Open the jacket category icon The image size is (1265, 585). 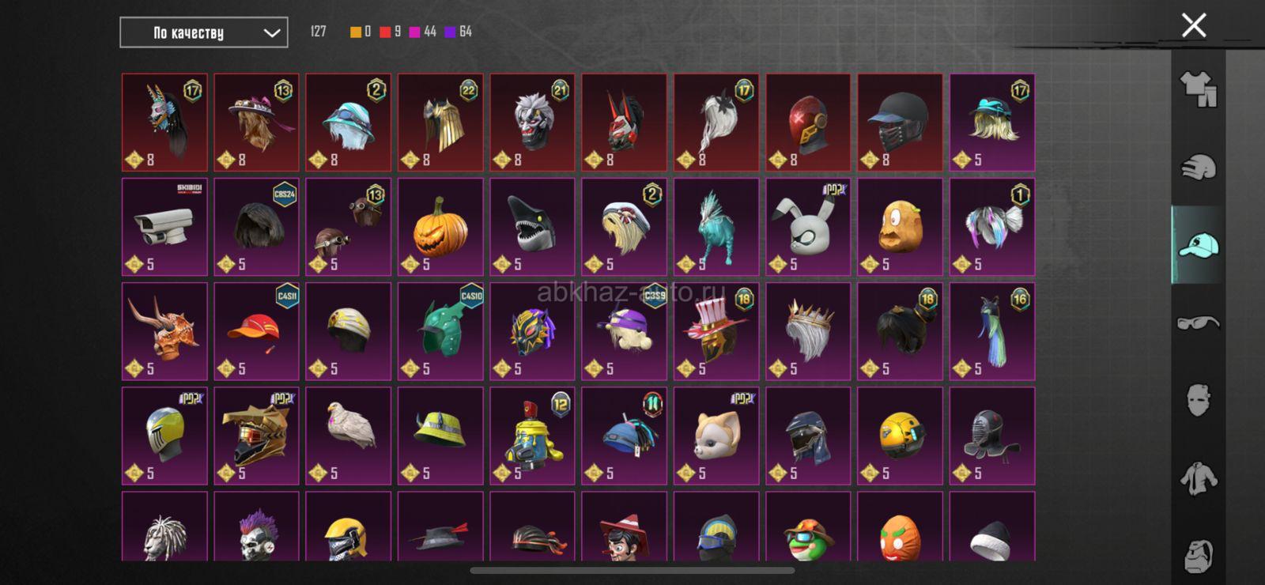point(1199,478)
